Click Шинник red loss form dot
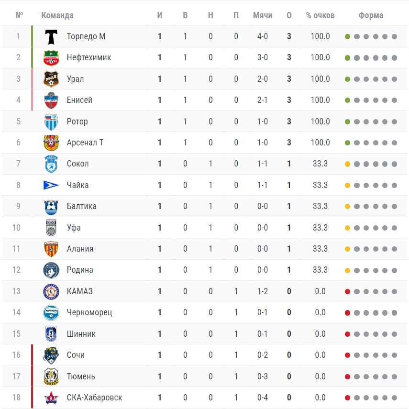This screenshot has width=409, height=409. pyautogui.click(x=347, y=334)
